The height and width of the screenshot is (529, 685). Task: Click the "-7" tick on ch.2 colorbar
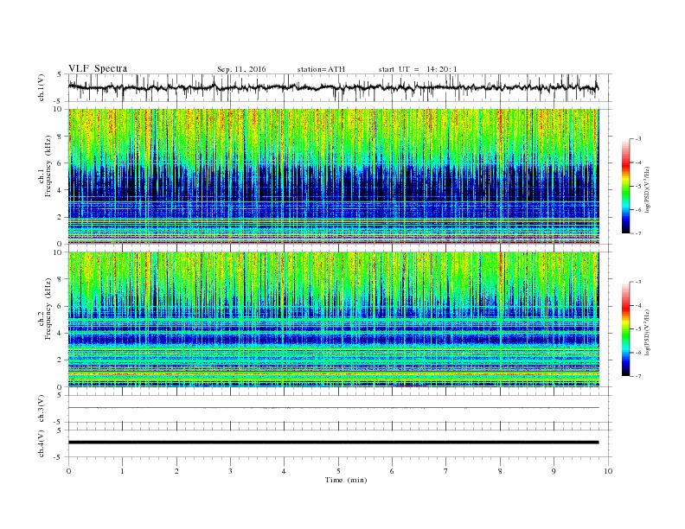(638, 376)
